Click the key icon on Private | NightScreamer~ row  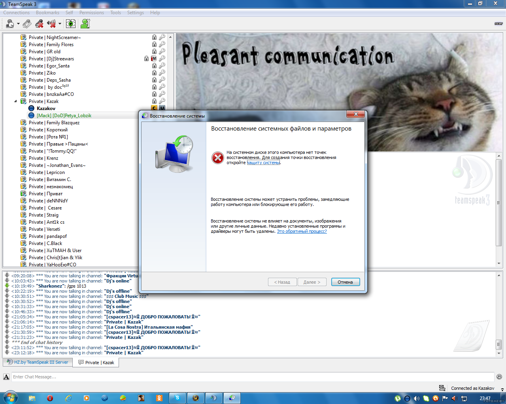pos(162,37)
